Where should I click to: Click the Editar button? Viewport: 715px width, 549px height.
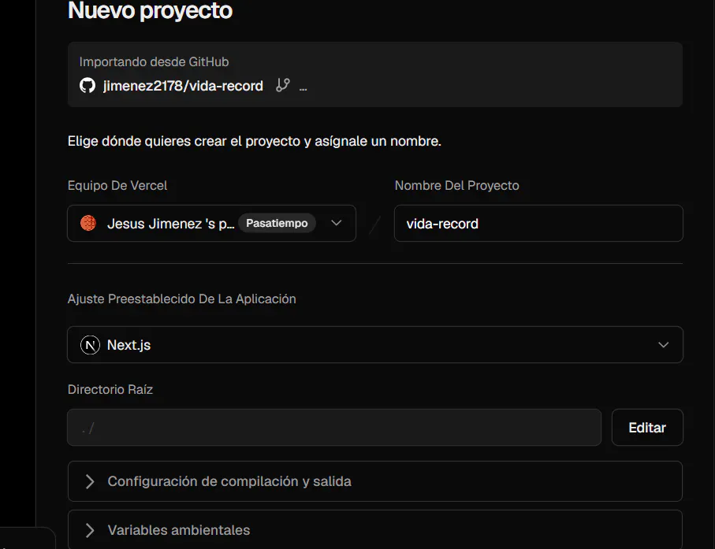pyautogui.click(x=647, y=428)
